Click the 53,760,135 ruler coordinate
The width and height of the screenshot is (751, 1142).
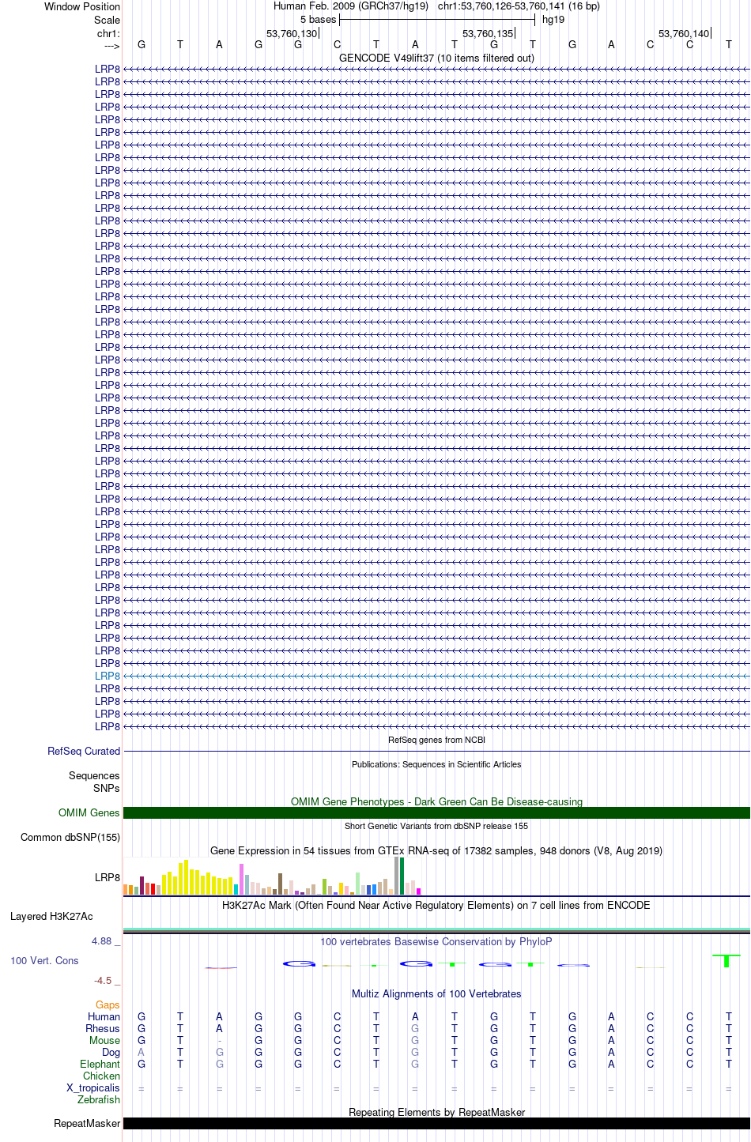click(x=488, y=34)
